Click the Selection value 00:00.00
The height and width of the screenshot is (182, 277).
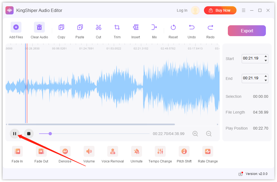click(x=261, y=96)
